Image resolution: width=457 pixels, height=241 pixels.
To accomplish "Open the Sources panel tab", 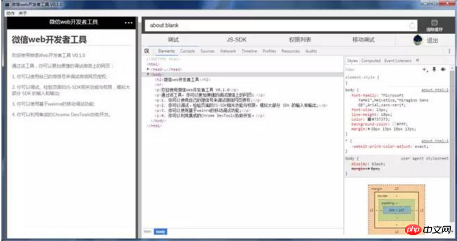I will coord(207,51).
